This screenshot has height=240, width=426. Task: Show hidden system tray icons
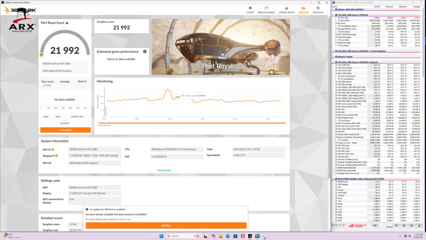(400, 236)
